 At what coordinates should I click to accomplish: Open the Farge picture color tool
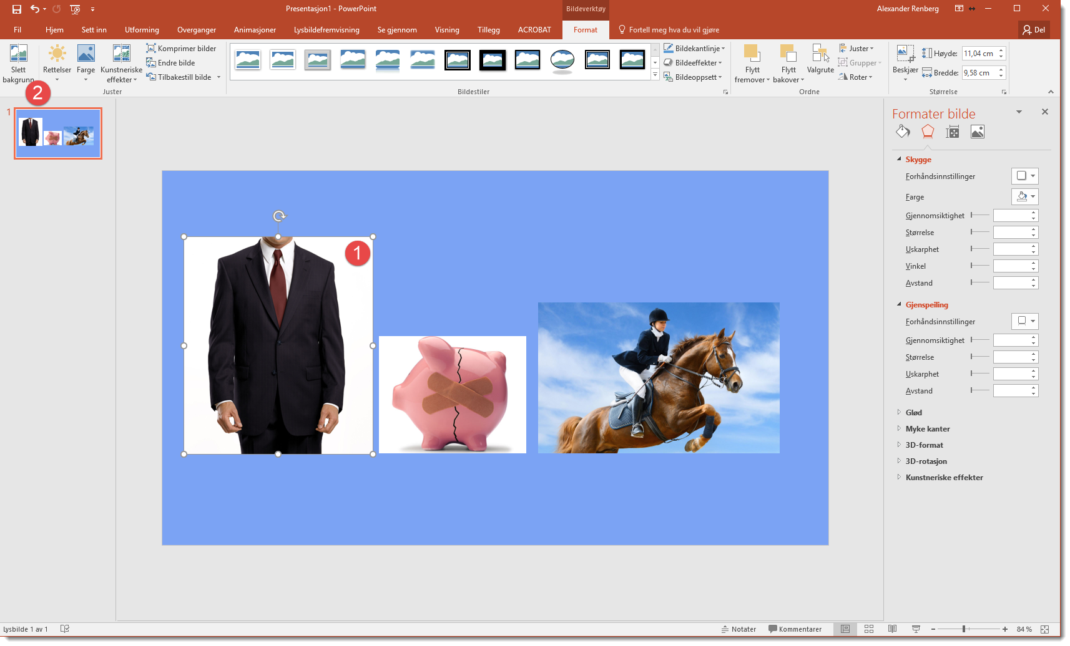[x=86, y=64]
